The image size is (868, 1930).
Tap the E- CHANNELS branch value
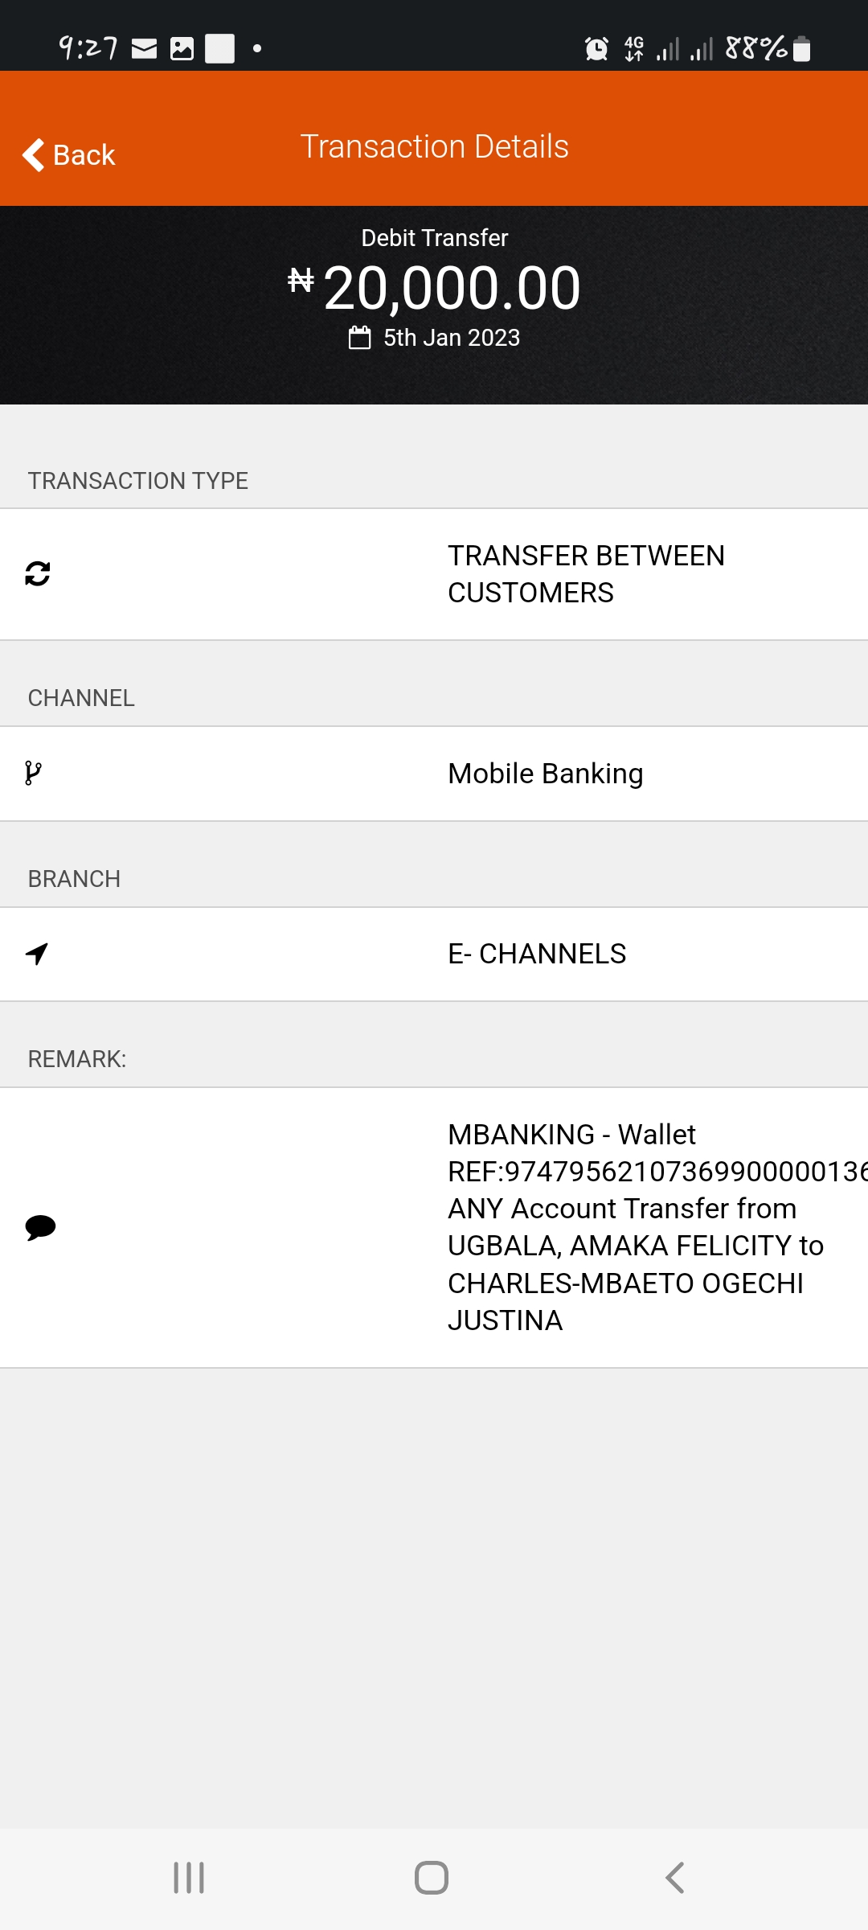point(537,954)
